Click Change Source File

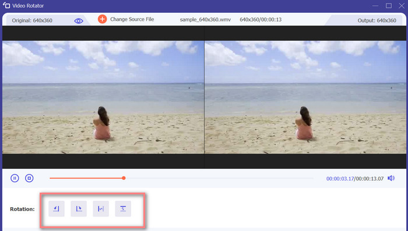132,19
